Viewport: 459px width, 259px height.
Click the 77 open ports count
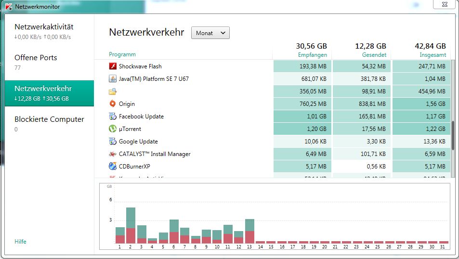pyautogui.click(x=17, y=67)
